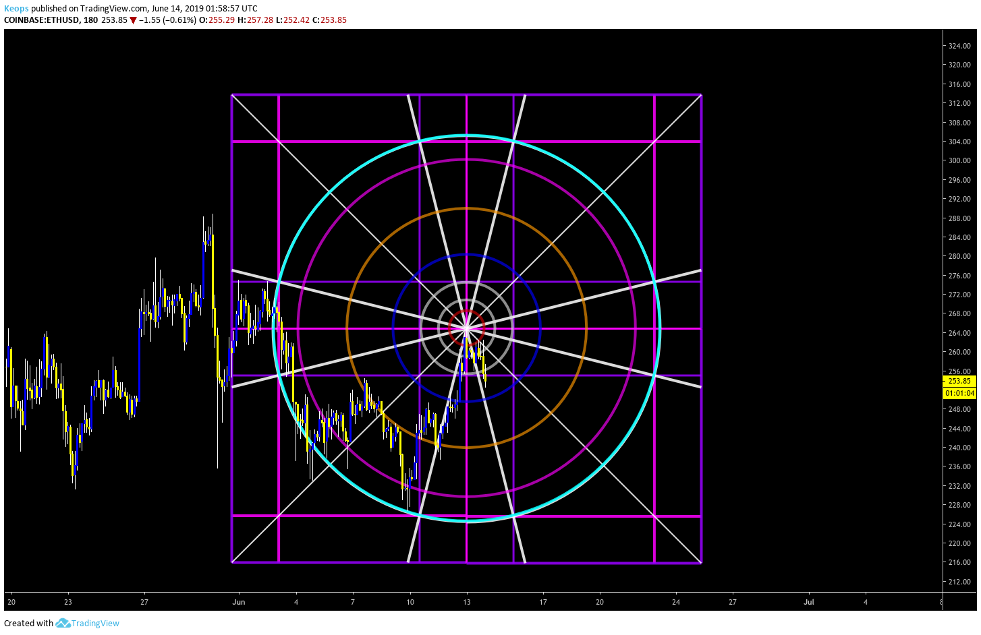981x635 pixels.
Task: Click the TradingView logo icon at bottom
Action: [63, 623]
